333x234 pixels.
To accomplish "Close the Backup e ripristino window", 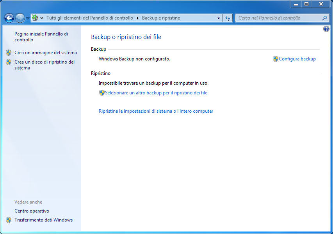I will pos(321,4).
